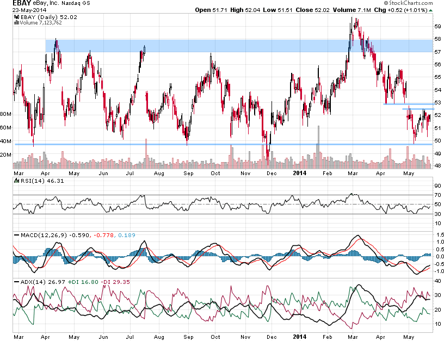Click the 'Volume 7,123,762' legend text
The image size is (444, 341).
(40, 23)
